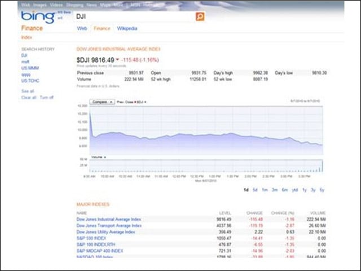Click the red down-arrow beside $DJI 9816.49
The width and height of the screenshot is (361, 271).
[x=117, y=60]
